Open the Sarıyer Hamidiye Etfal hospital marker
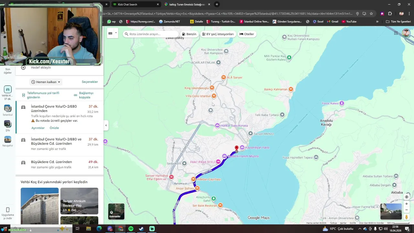414x233 pixels. (171, 177)
